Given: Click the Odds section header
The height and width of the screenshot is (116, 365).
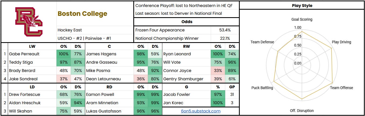Looking at the screenshot, I should pos(186,22).
